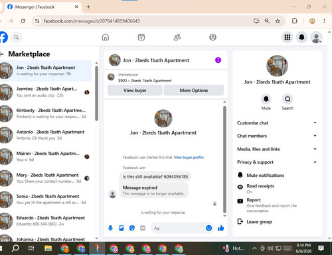Viewport: 332px width, 255px height.
Task: Open Sonia's conversation in the list
Action: (x=46, y=199)
